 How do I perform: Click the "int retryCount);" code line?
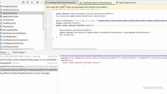coord(67,35)
